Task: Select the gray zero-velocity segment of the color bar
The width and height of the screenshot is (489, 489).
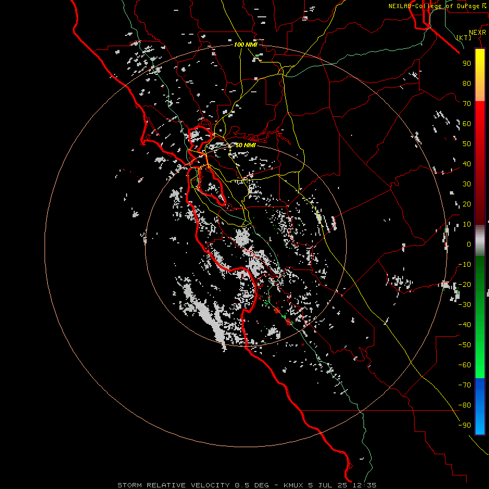Action: click(x=480, y=241)
